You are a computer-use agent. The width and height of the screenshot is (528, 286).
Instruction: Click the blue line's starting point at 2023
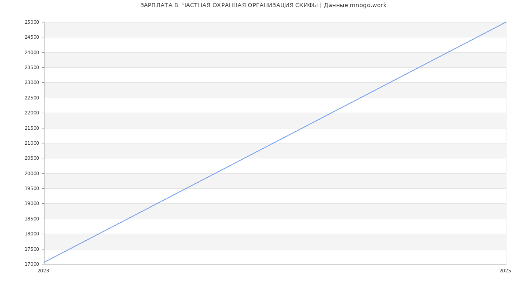pos(44,262)
